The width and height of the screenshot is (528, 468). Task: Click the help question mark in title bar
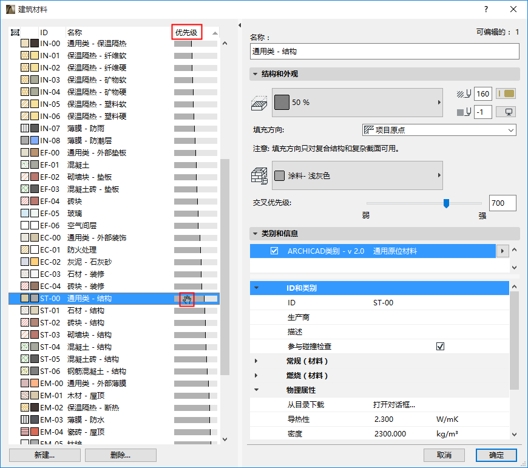tap(486, 10)
